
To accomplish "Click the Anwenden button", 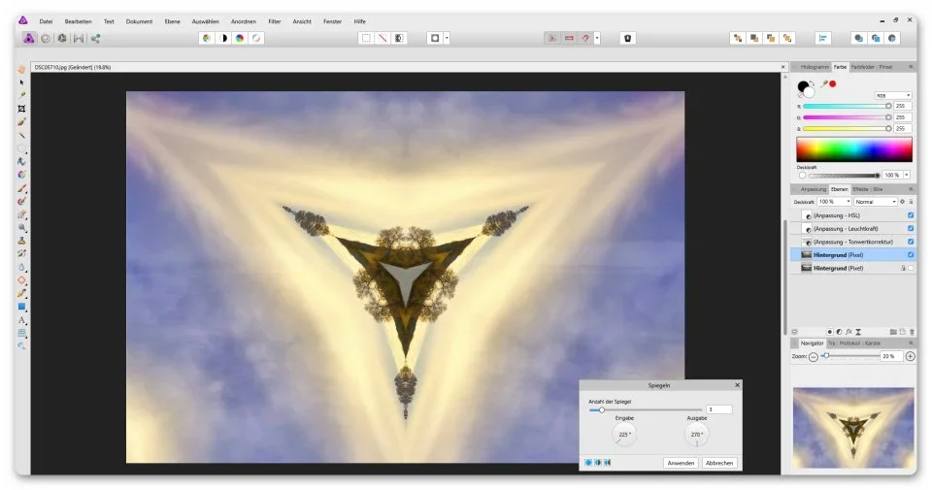I will [x=681, y=463].
